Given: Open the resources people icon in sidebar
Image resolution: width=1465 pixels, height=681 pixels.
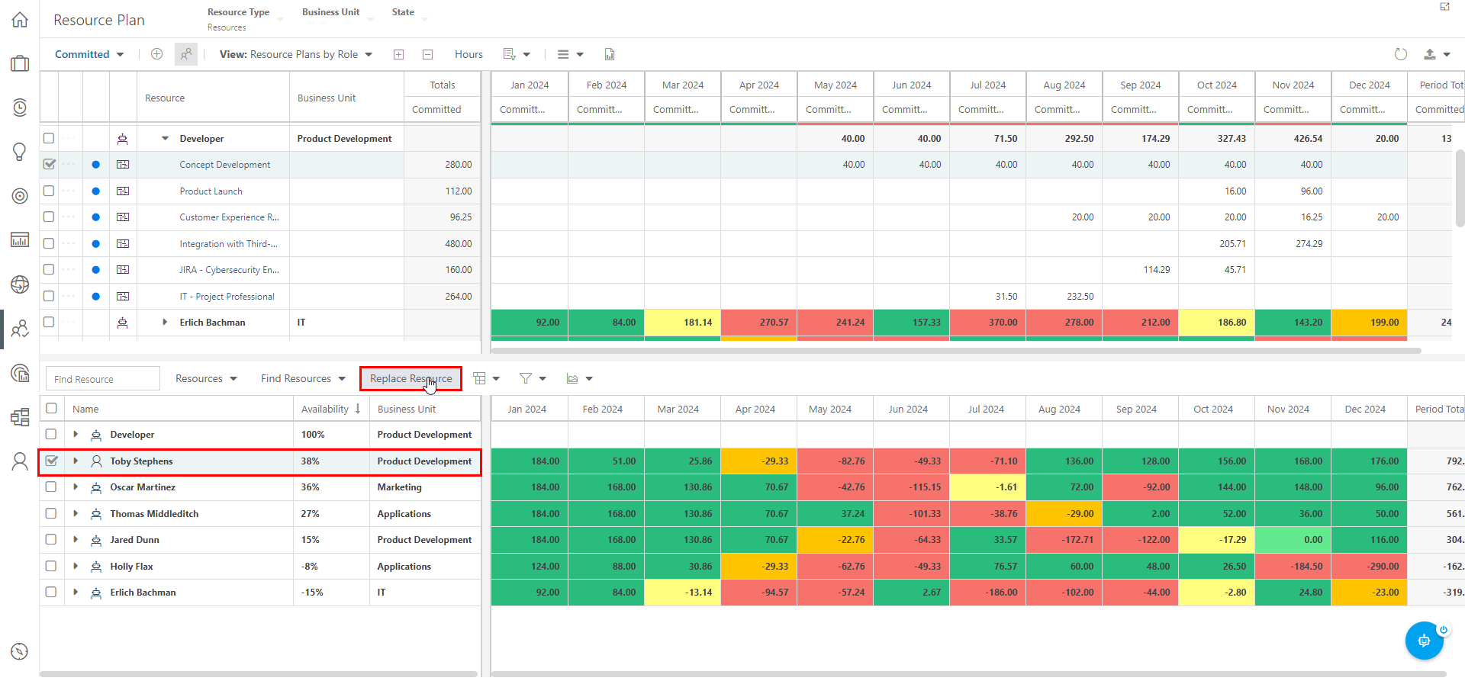Looking at the screenshot, I should pos(20,329).
